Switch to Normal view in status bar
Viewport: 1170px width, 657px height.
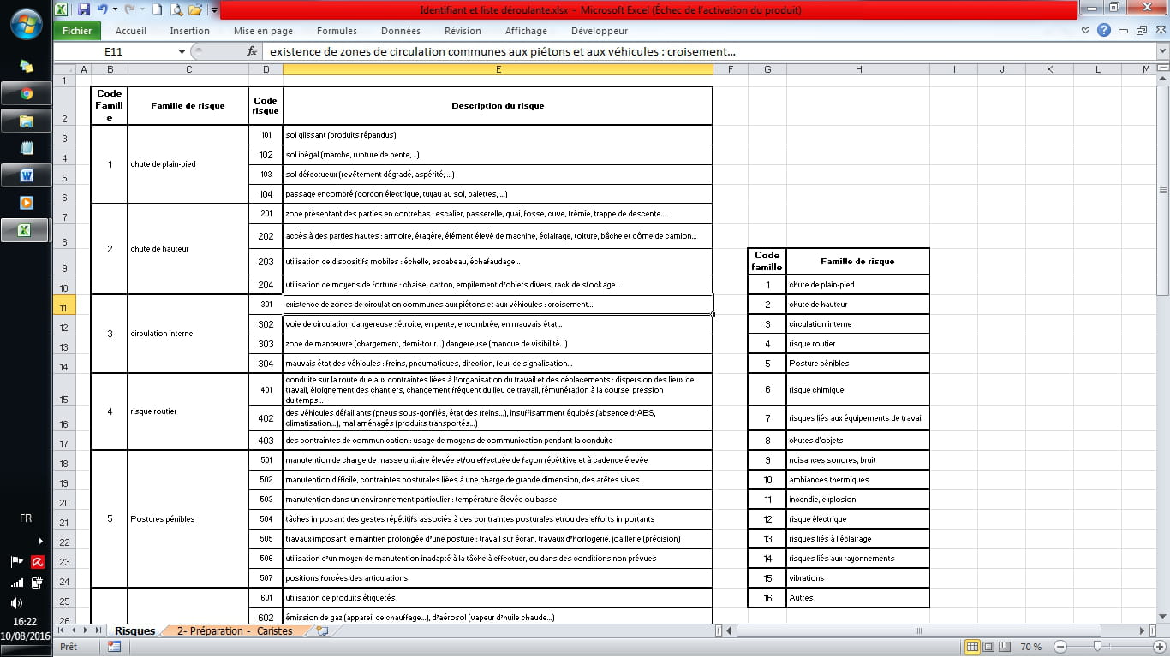pos(972,647)
